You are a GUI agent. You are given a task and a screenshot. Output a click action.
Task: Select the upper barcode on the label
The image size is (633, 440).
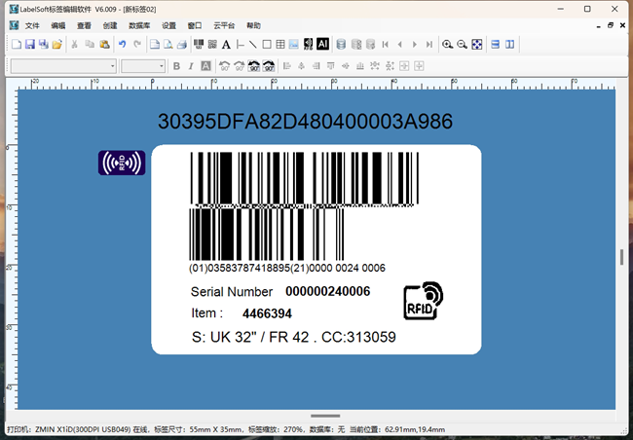tap(305, 178)
